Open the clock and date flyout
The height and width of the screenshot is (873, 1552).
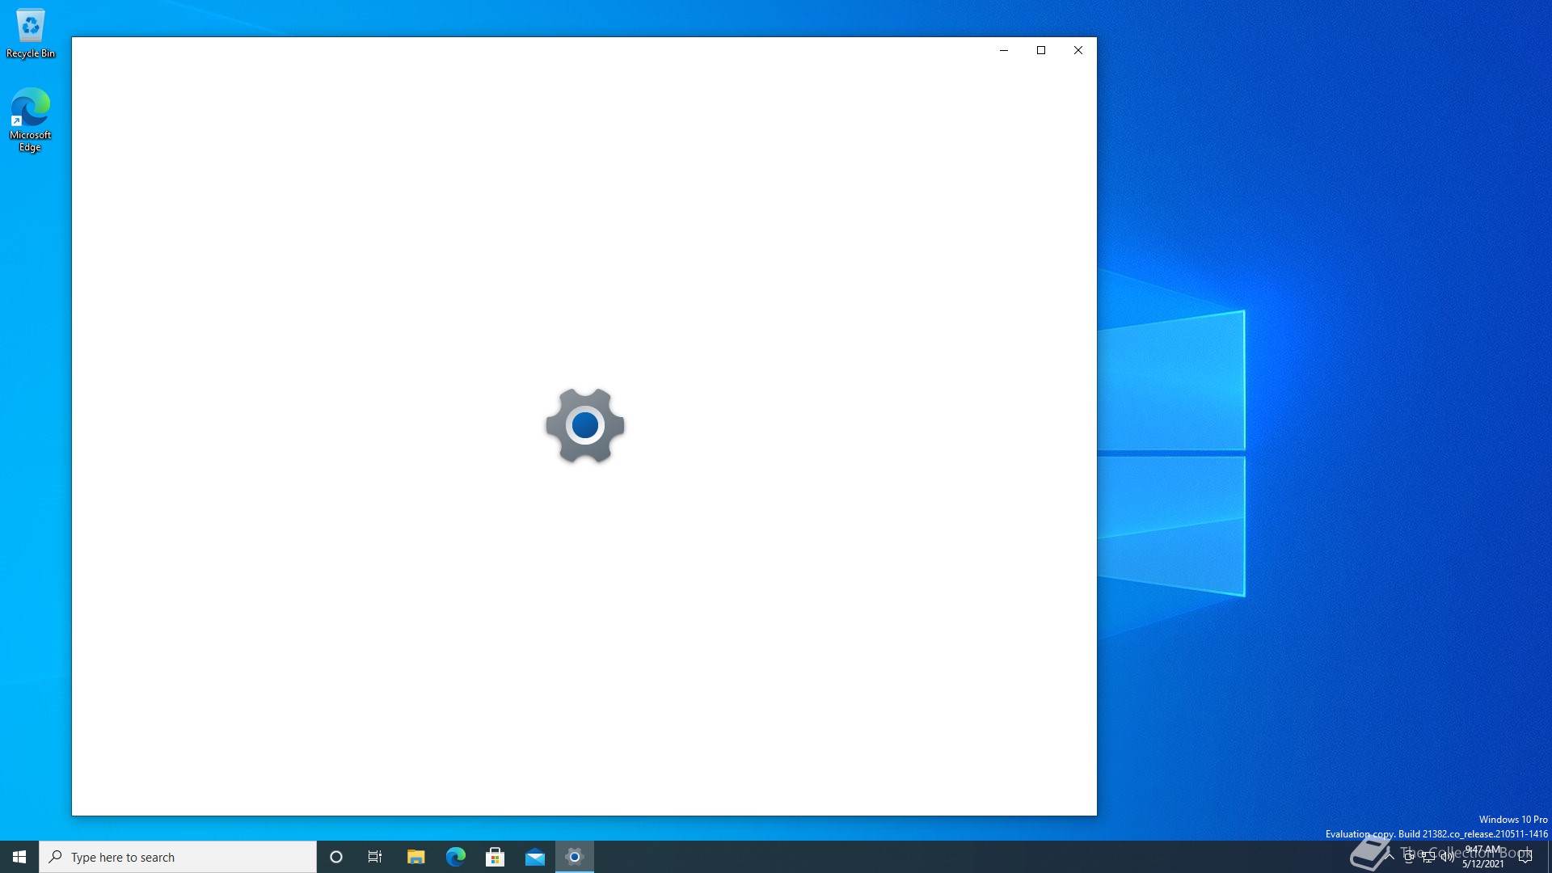click(1483, 857)
